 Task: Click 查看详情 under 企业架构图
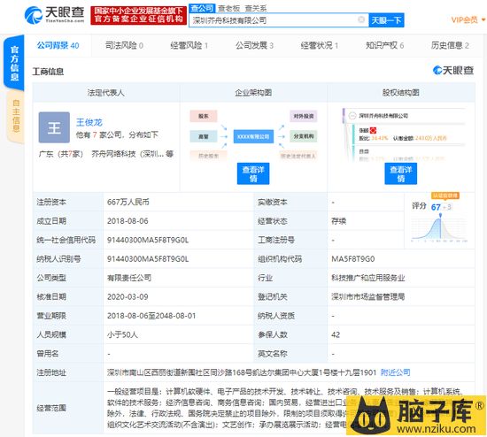click(x=253, y=173)
